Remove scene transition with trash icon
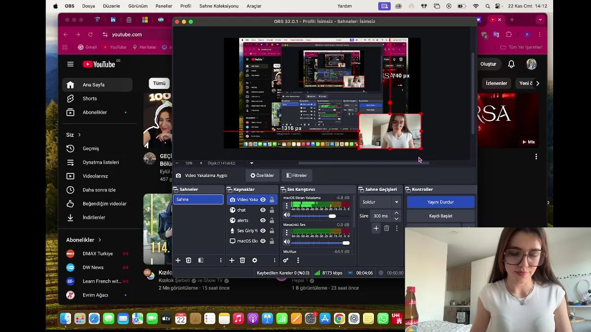 pyautogui.click(x=386, y=228)
